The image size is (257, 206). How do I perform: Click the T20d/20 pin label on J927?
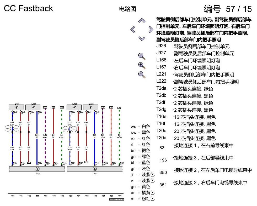(x=114, y=164)
